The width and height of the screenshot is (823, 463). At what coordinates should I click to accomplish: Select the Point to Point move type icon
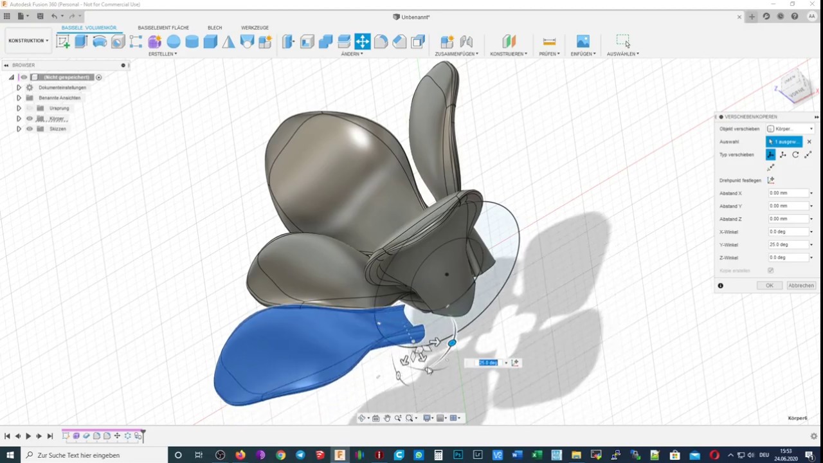tap(808, 154)
